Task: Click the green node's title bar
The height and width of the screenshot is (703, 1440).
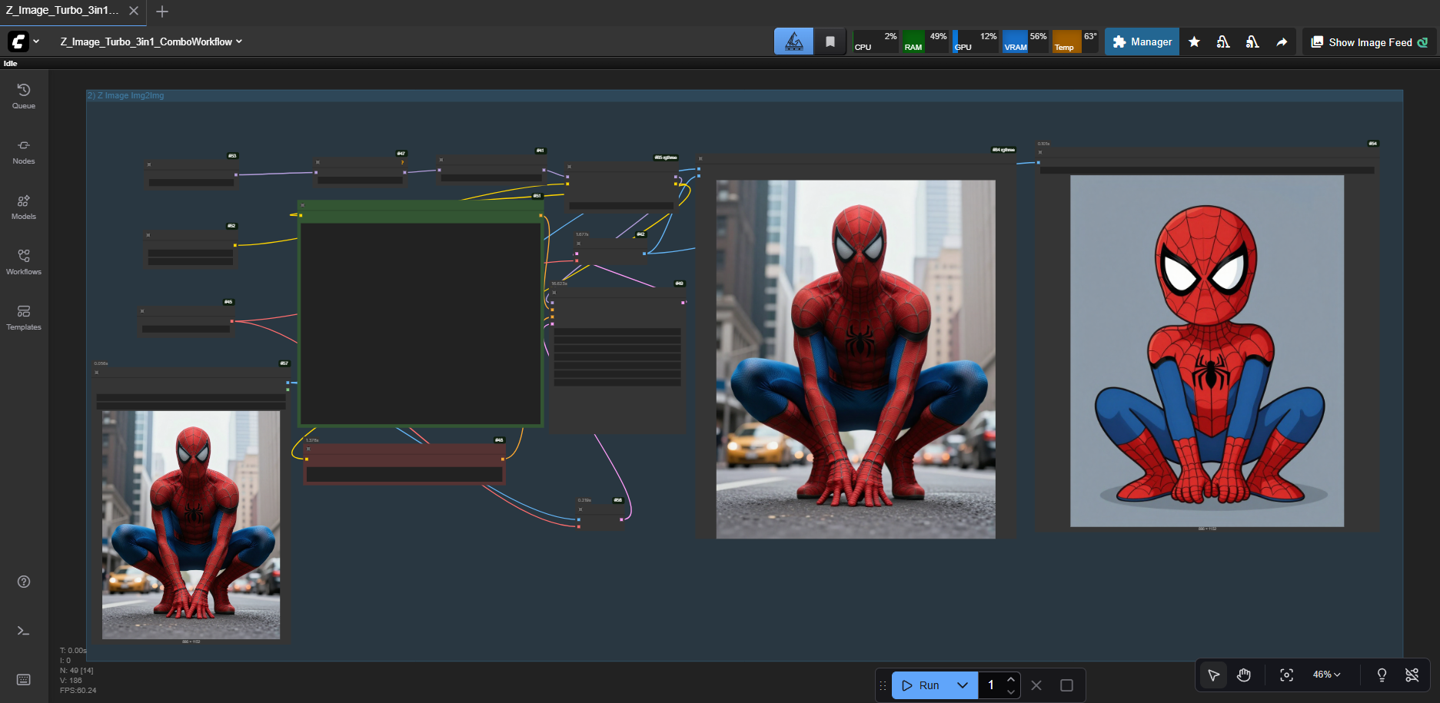Action: [421, 205]
